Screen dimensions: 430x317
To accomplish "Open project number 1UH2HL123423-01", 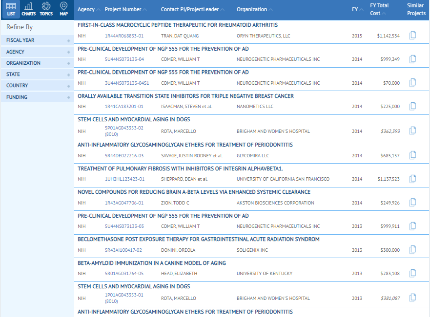I will coord(124,179).
